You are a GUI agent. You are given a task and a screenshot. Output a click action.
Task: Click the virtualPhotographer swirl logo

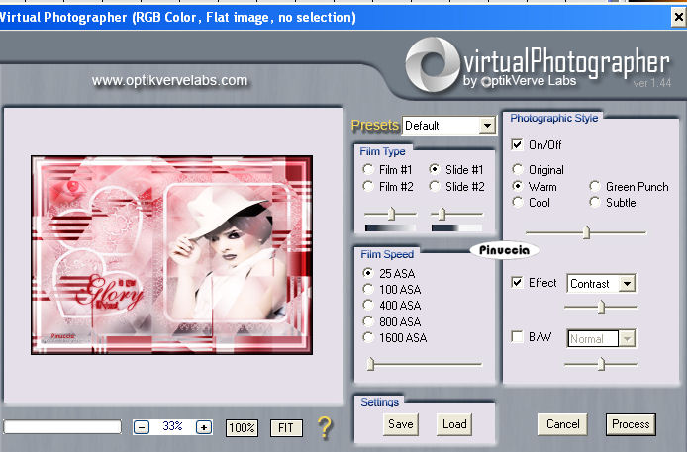(433, 64)
